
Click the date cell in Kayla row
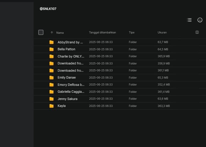[101, 106]
